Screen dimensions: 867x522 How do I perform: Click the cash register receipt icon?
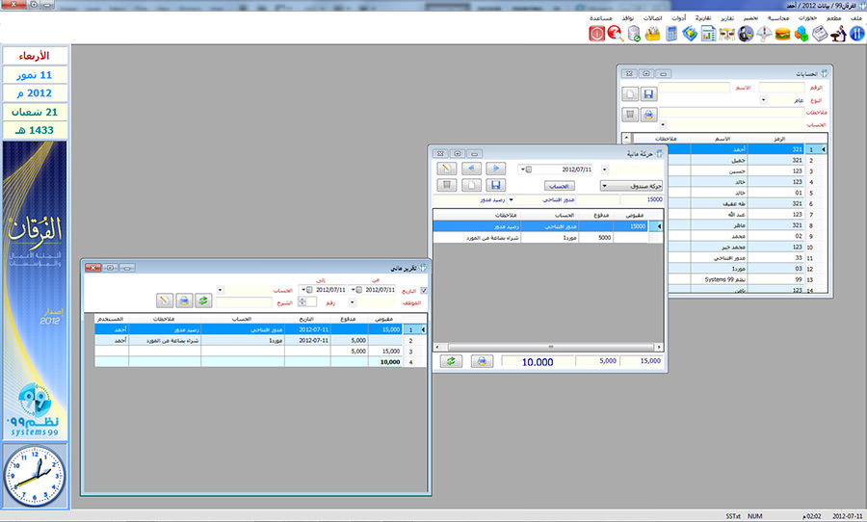click(820, 34)
